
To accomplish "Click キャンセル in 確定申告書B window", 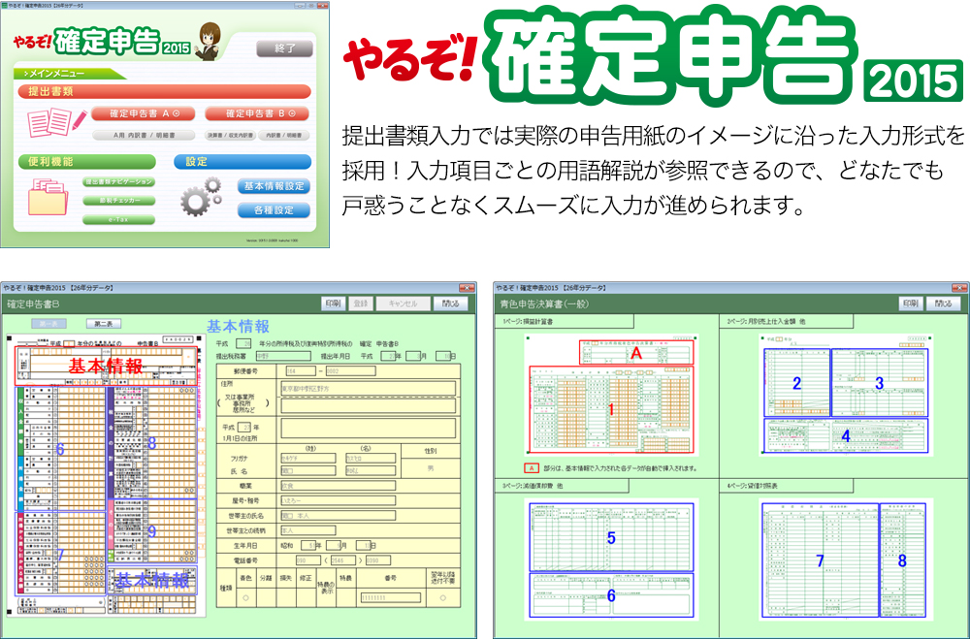I will pos(403,304).
